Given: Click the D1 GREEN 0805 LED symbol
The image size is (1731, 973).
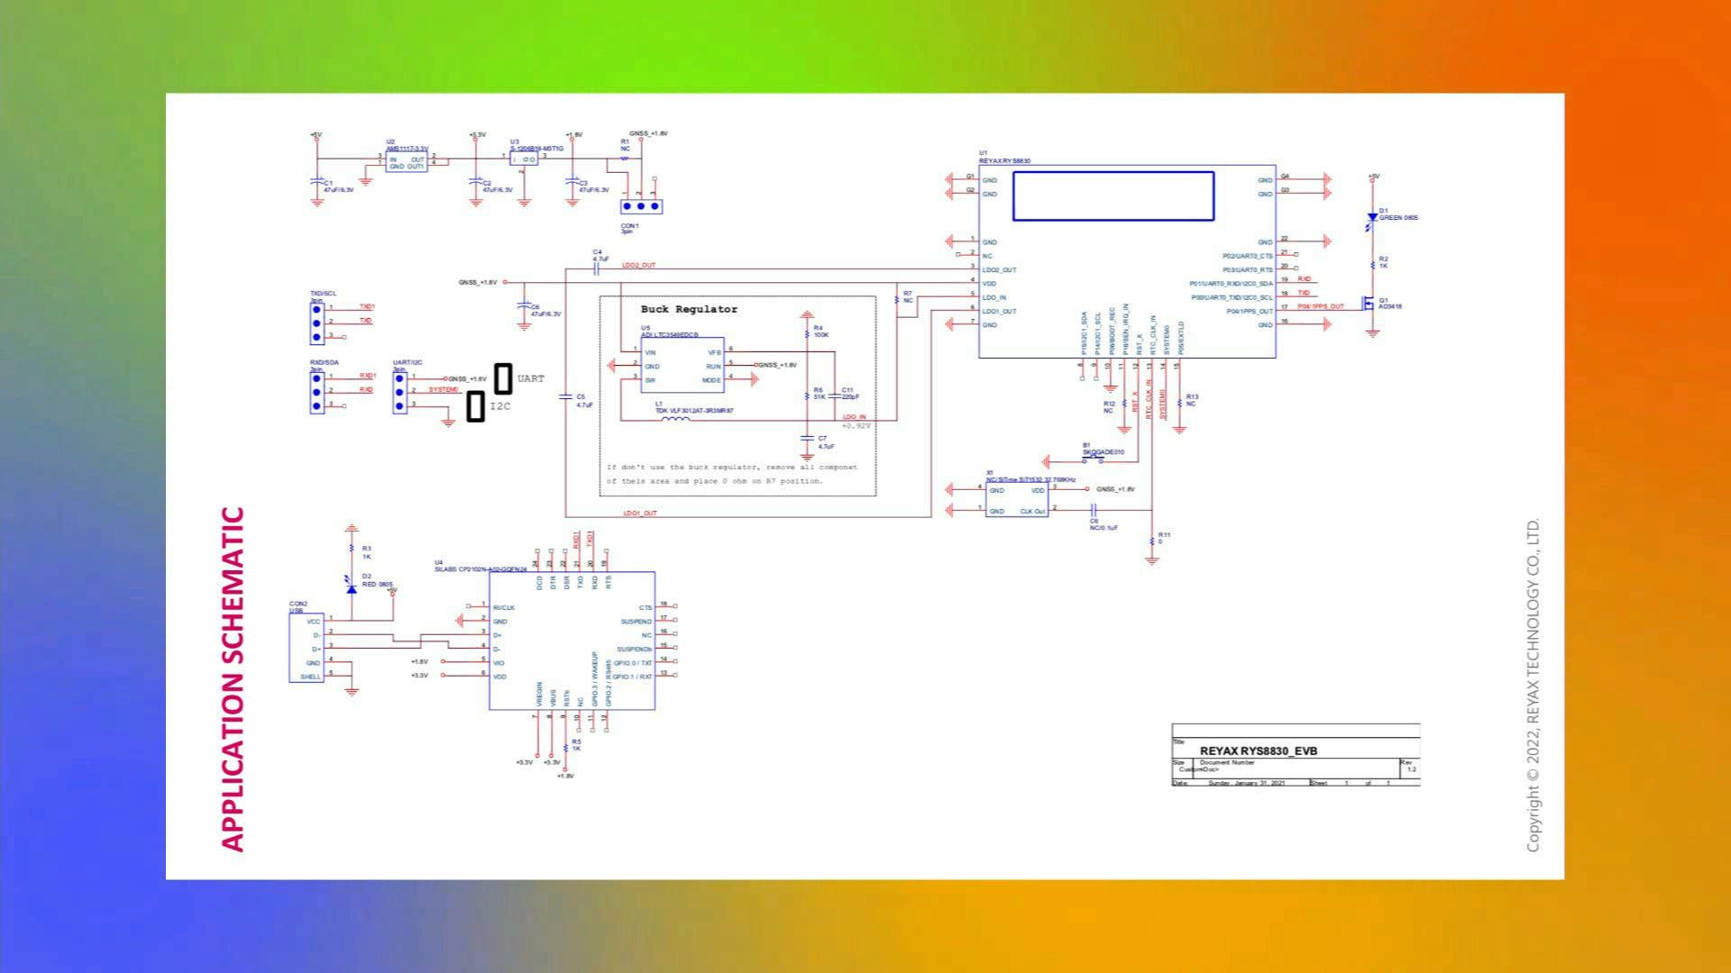Looking at the screenshot, I should 1372,218.
